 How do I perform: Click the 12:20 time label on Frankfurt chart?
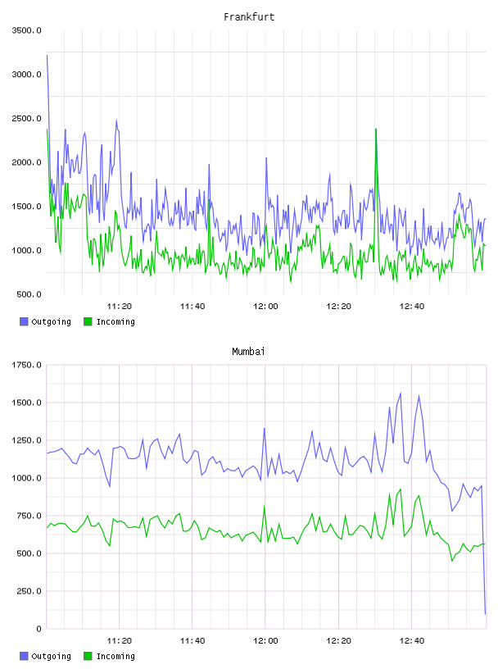[x=338, y=306]
